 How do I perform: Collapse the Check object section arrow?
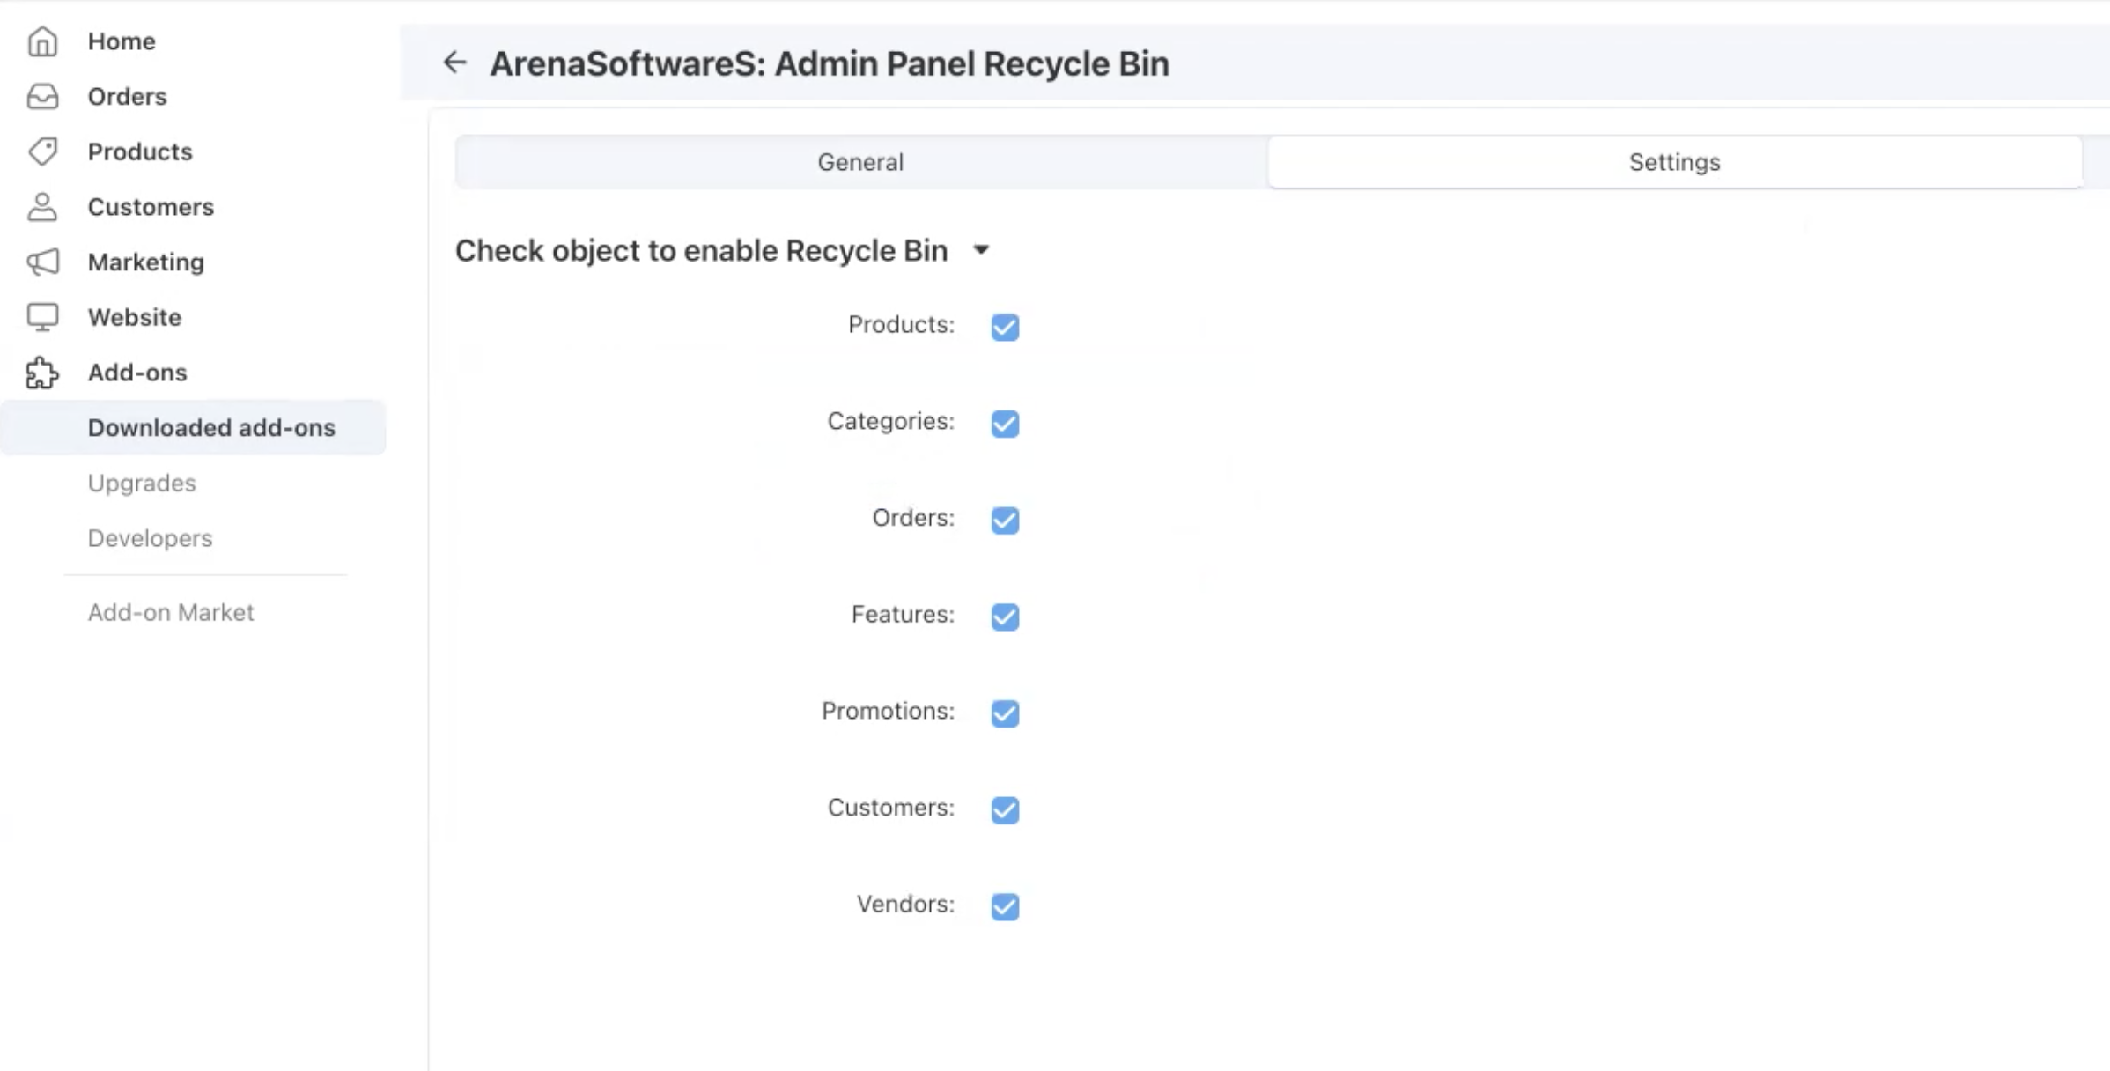coord(981,250)
